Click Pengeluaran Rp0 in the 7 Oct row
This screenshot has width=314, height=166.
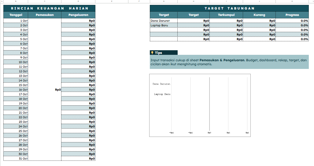78,48
